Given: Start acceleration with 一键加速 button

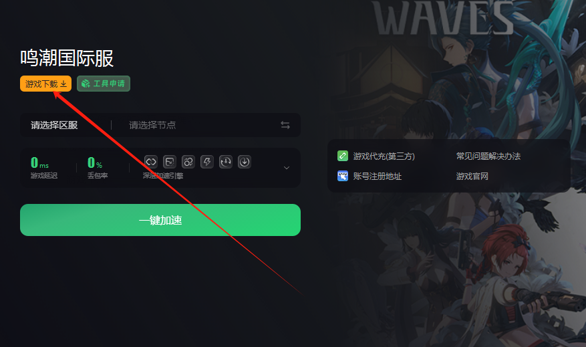Looking at the screenshot, I should [160, 220].
